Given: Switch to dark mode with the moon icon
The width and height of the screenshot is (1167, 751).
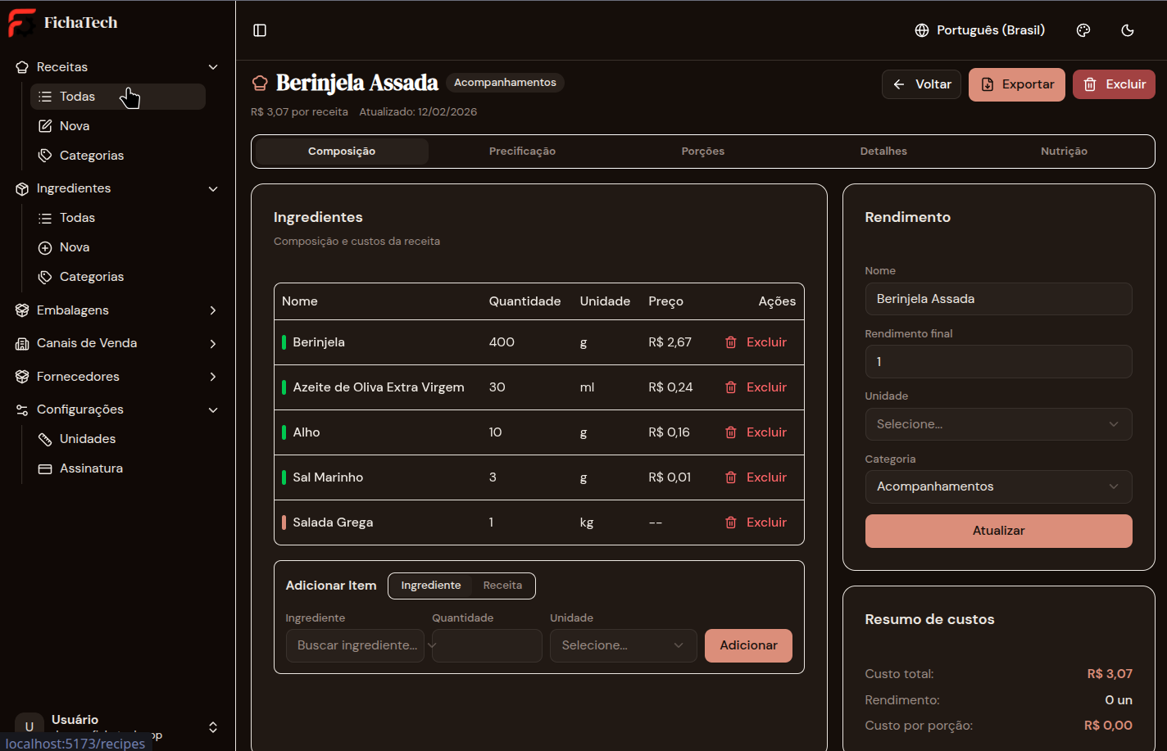Looking at the screenshot, I should [x=1128, y=29].
